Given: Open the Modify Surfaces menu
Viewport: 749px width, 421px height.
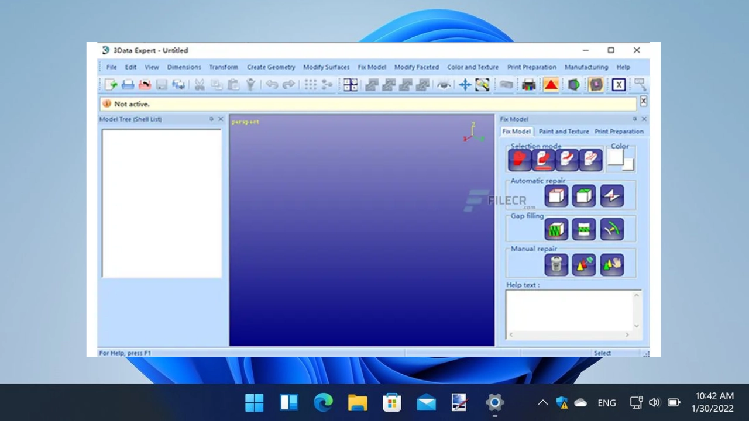Looking at the screenshot, I should pos(326,67).
